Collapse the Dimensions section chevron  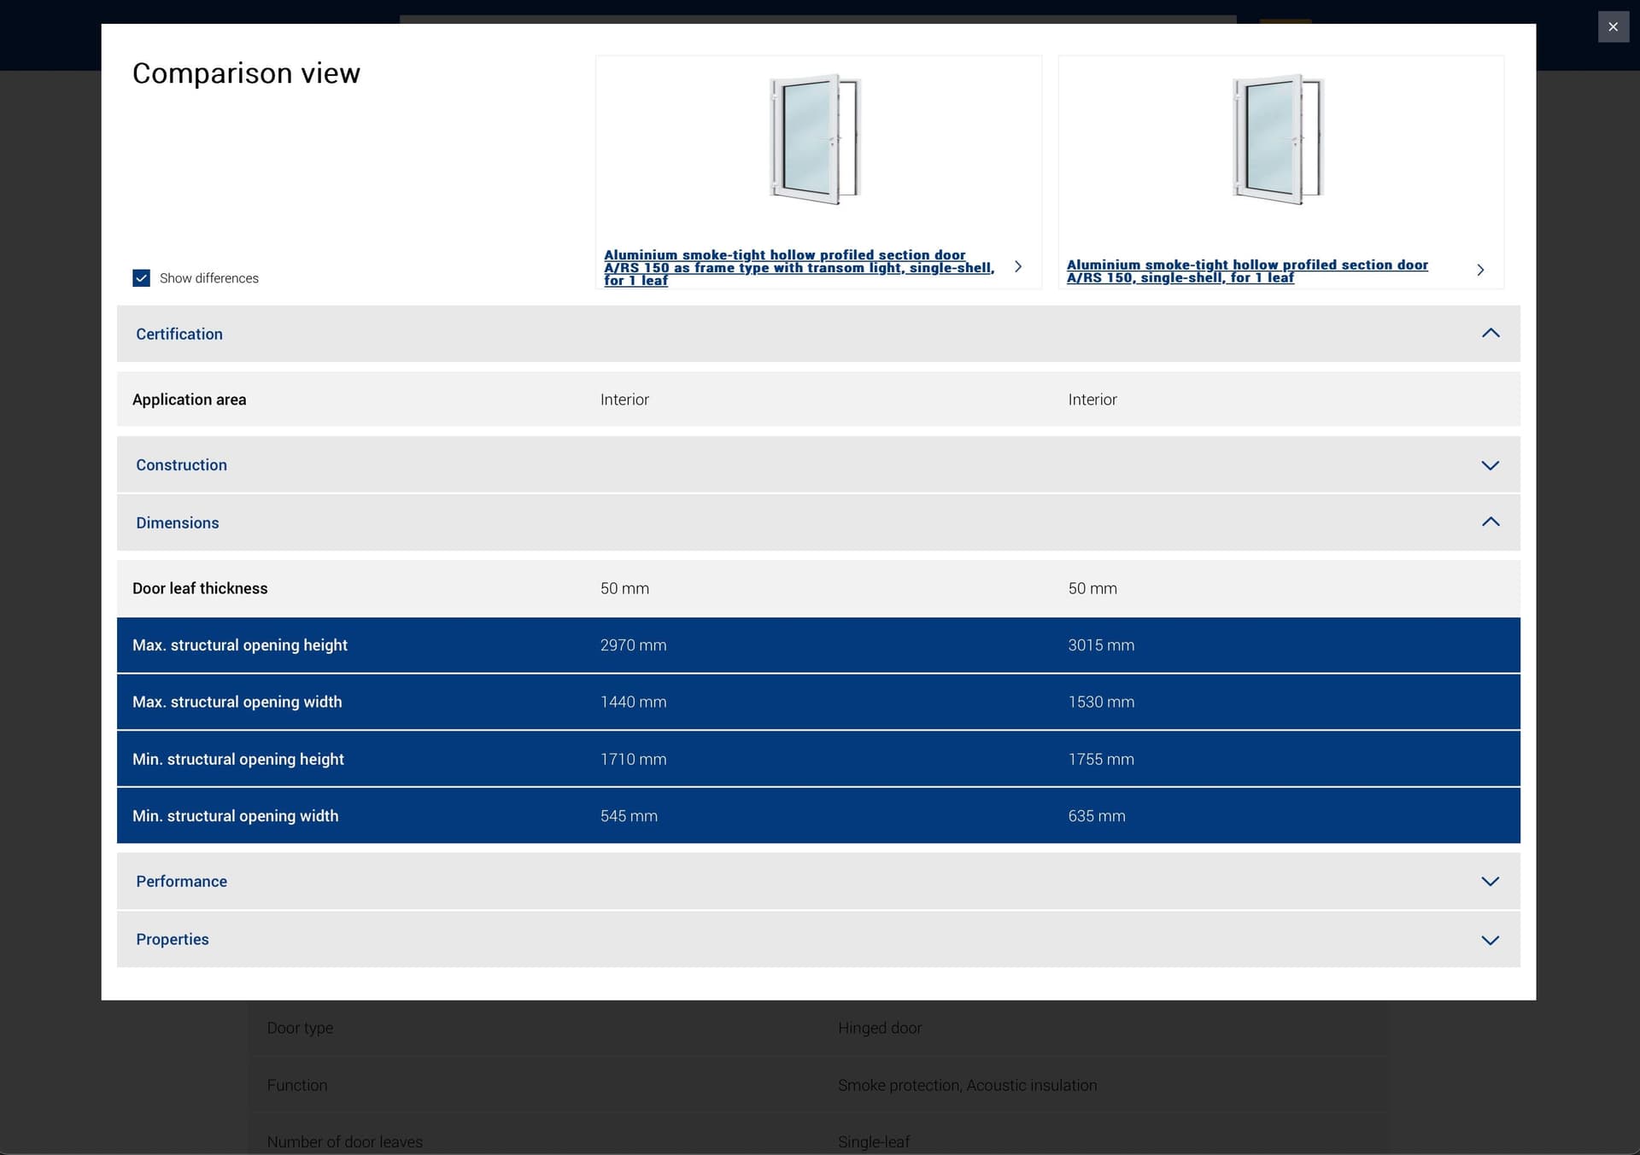(1490, 522)
